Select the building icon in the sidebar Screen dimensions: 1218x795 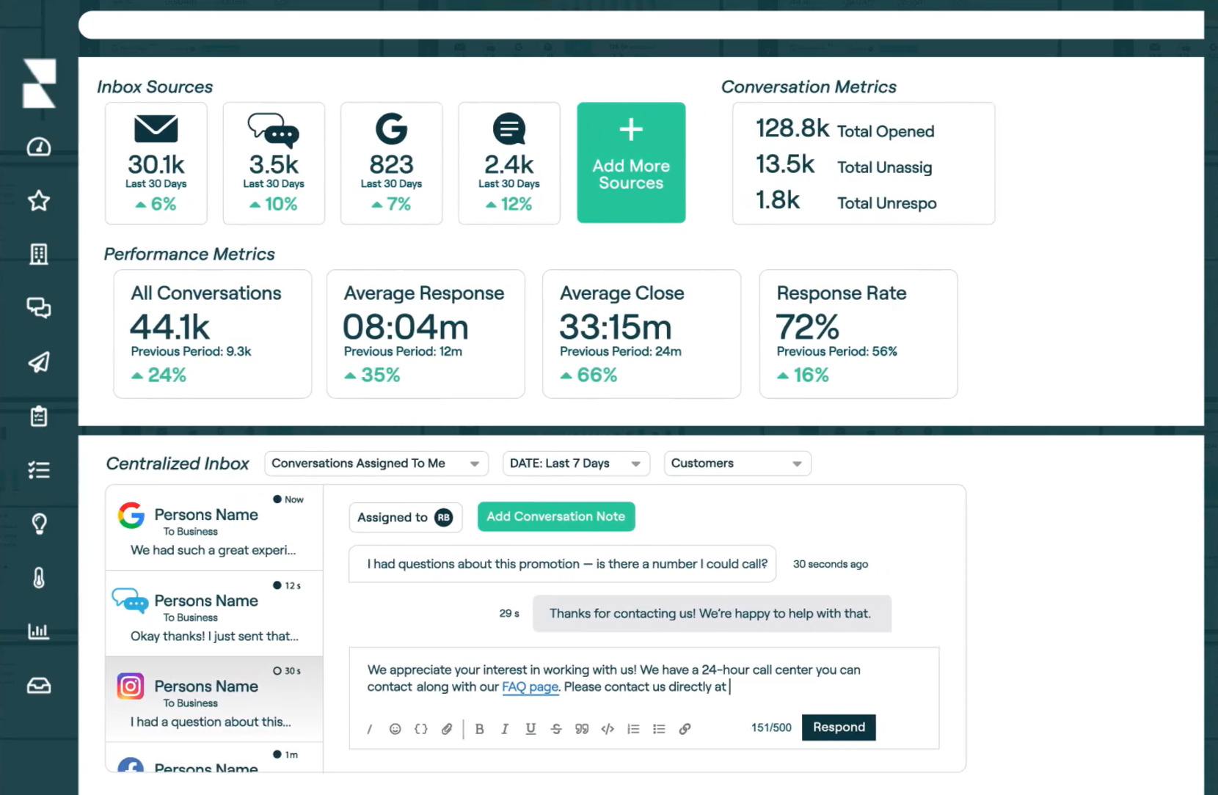(39, 254)
